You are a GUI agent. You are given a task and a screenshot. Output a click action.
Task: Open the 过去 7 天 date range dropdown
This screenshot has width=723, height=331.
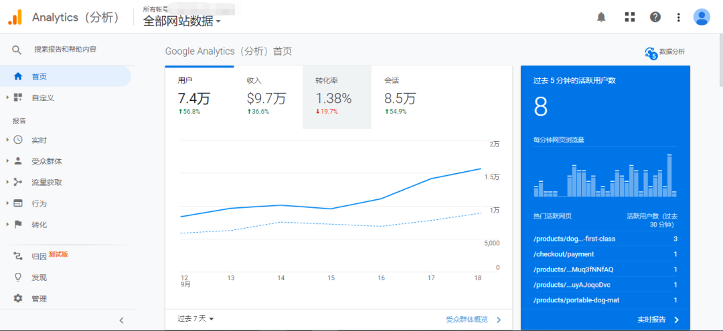click(195, 318)
